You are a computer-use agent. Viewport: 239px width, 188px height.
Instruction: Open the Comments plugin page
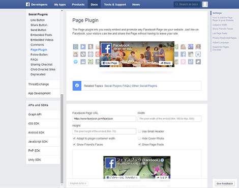[37, 45]
